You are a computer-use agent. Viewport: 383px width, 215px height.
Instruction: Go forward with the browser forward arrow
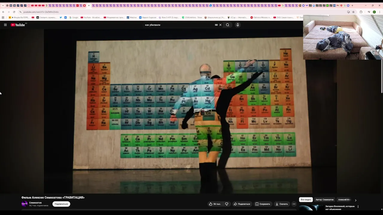tap(8, 12)
